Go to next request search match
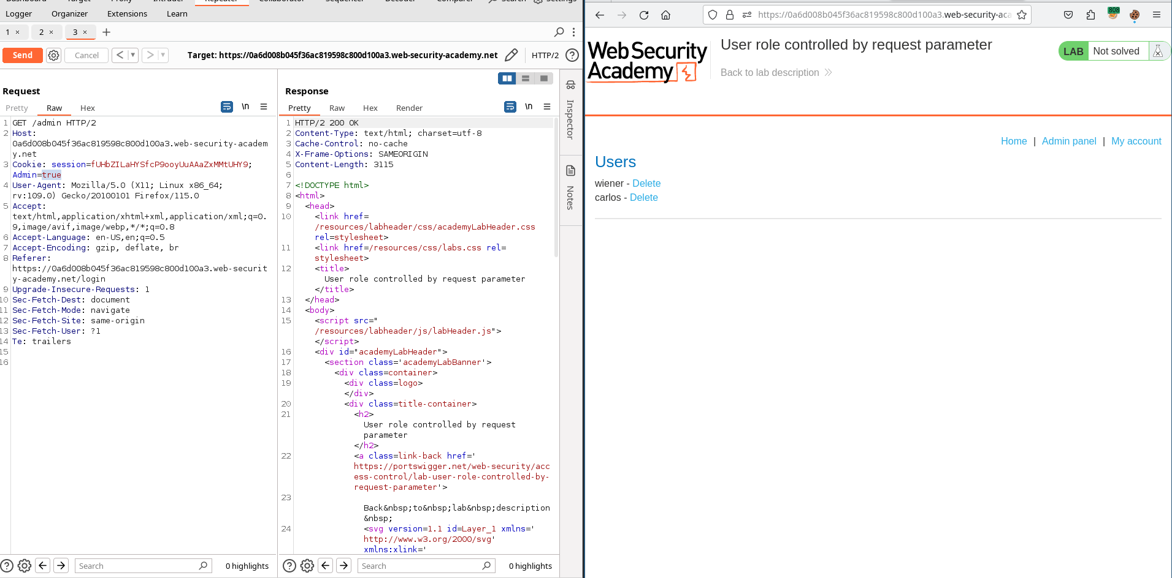This screenshot has height=578, width=1172. pyautogui.click(x=61, y=566)
